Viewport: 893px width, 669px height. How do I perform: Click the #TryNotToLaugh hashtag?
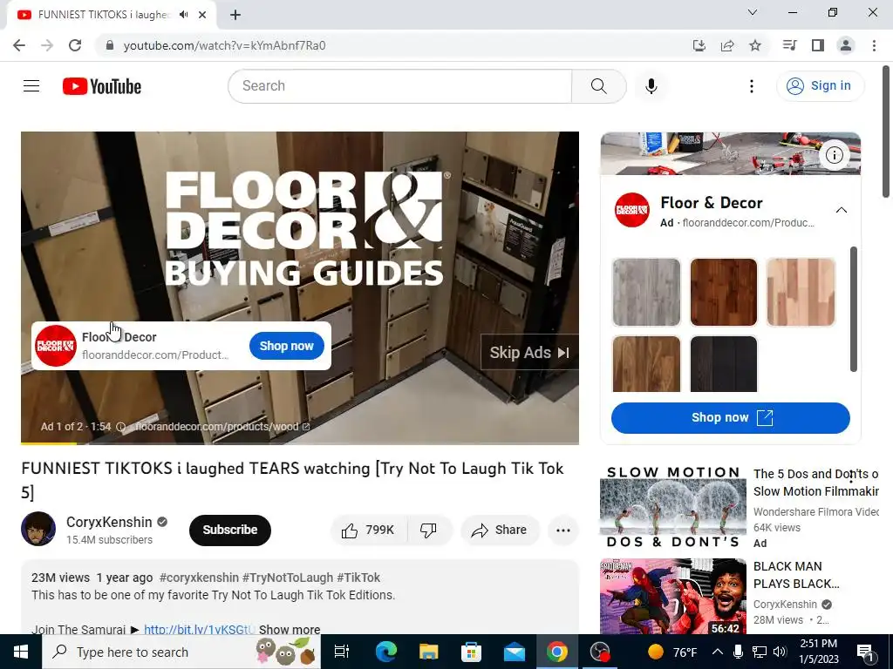(288, 578)
